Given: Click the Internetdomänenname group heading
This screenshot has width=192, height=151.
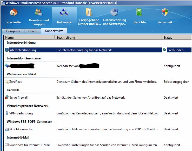Looking at the screenshot, I should tap(23, 58).
